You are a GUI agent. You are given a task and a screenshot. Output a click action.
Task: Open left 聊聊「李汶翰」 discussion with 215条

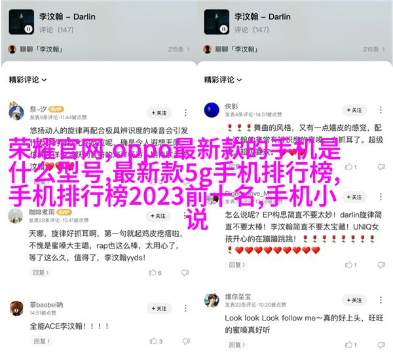[x=98, y=49]
